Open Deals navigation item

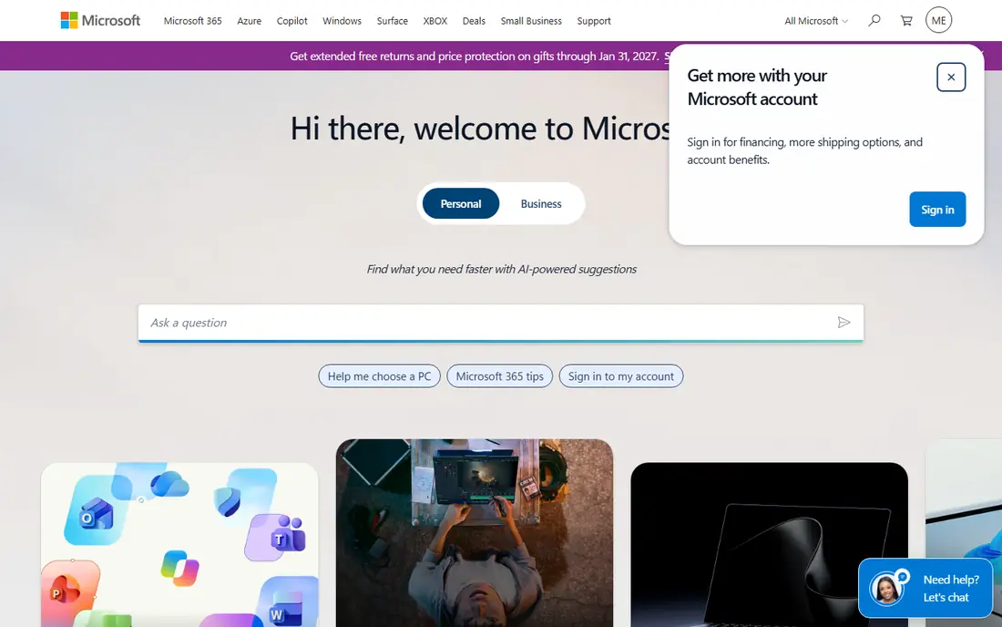click(x=474, y=21)
